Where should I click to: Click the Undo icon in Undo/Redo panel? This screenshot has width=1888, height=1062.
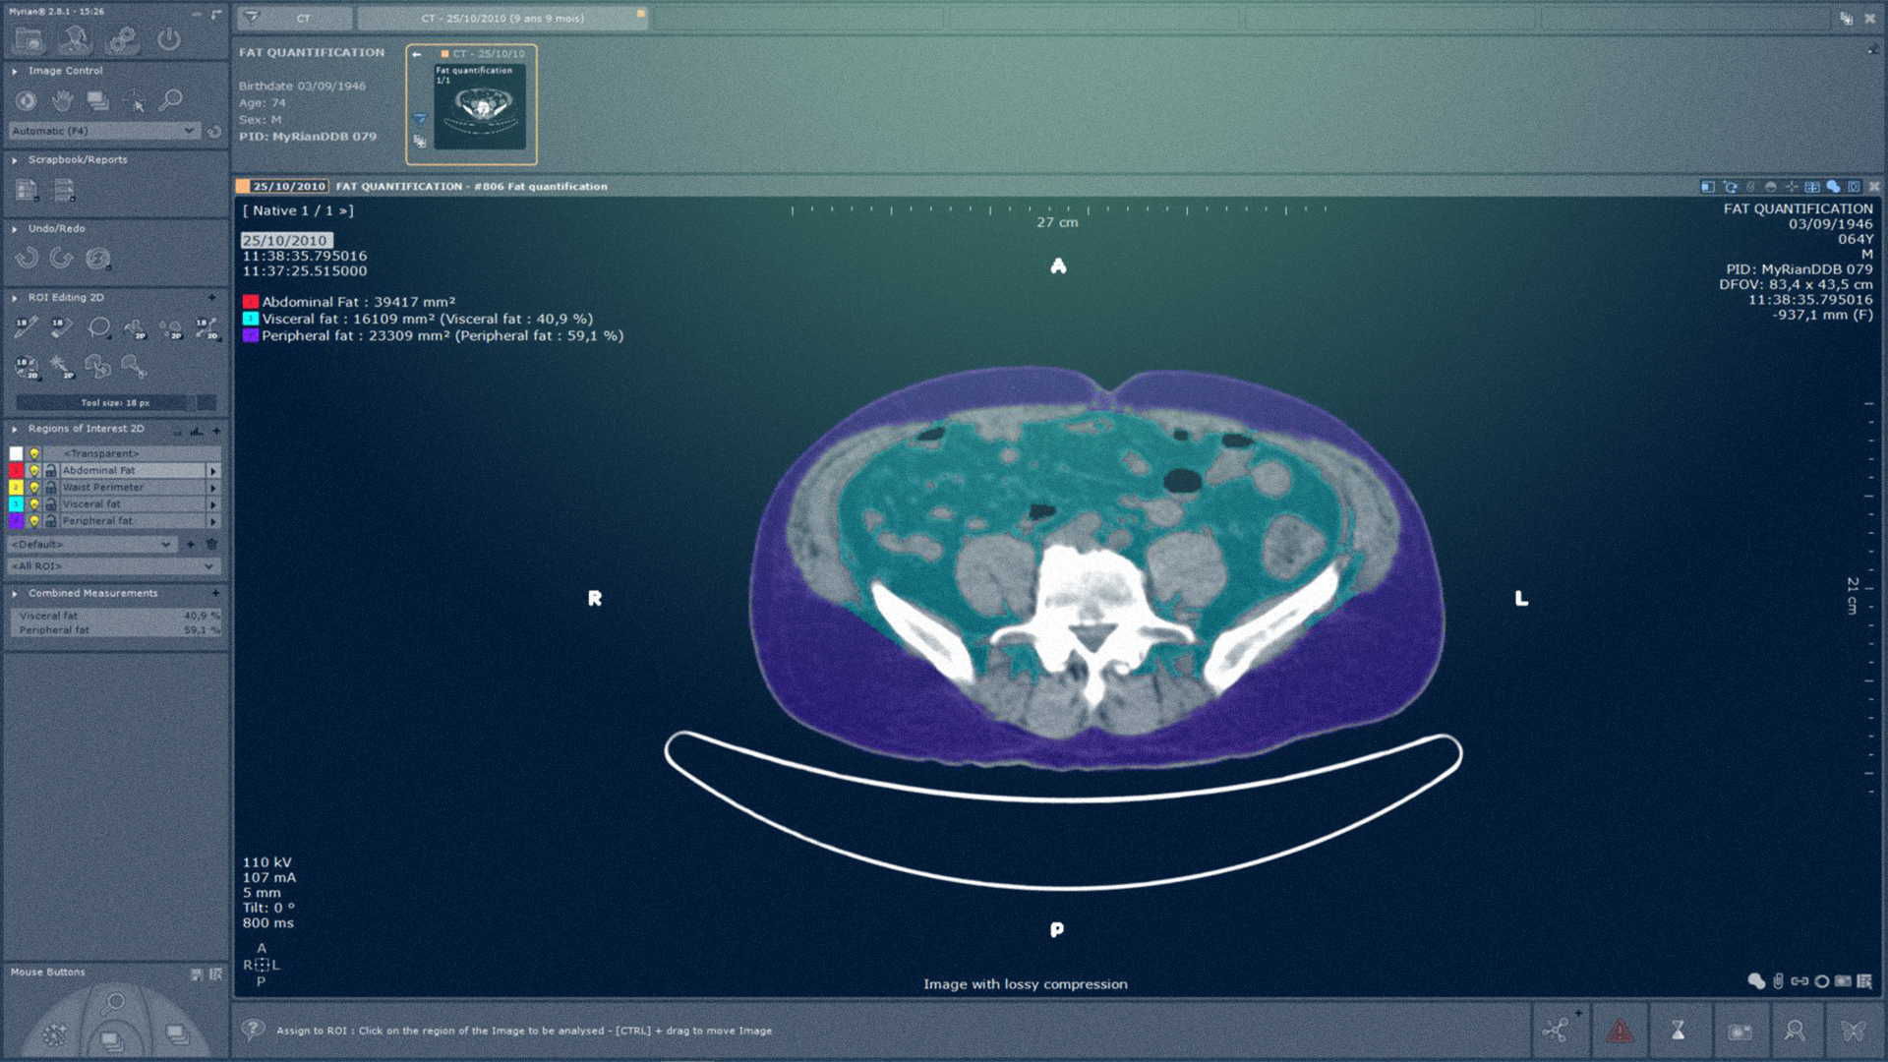point(27,256)
